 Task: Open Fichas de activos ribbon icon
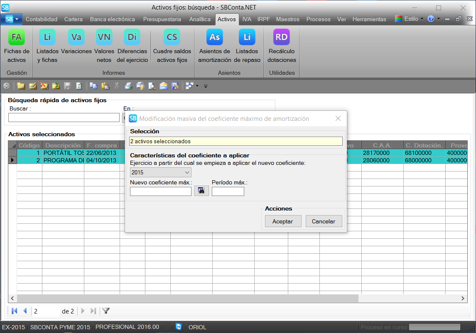17,37
